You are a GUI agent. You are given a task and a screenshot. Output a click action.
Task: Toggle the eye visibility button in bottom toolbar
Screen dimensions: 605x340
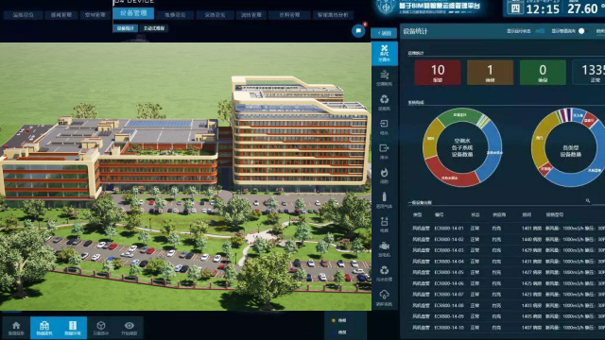click(x=130, y=328)
